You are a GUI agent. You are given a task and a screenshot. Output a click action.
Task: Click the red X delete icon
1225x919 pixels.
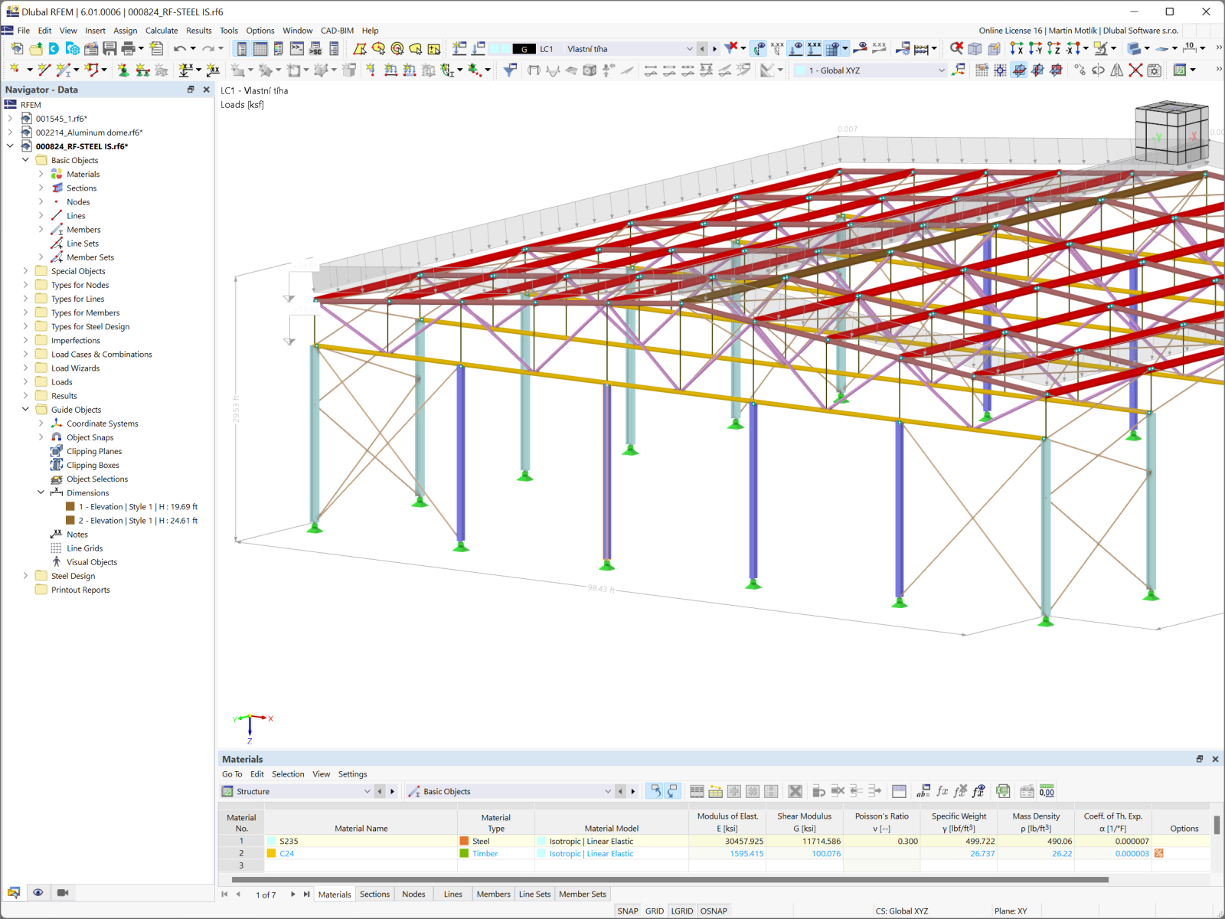point(1135,70)
